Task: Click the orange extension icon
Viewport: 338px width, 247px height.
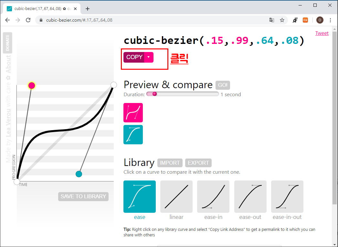Action: (305, 20)
